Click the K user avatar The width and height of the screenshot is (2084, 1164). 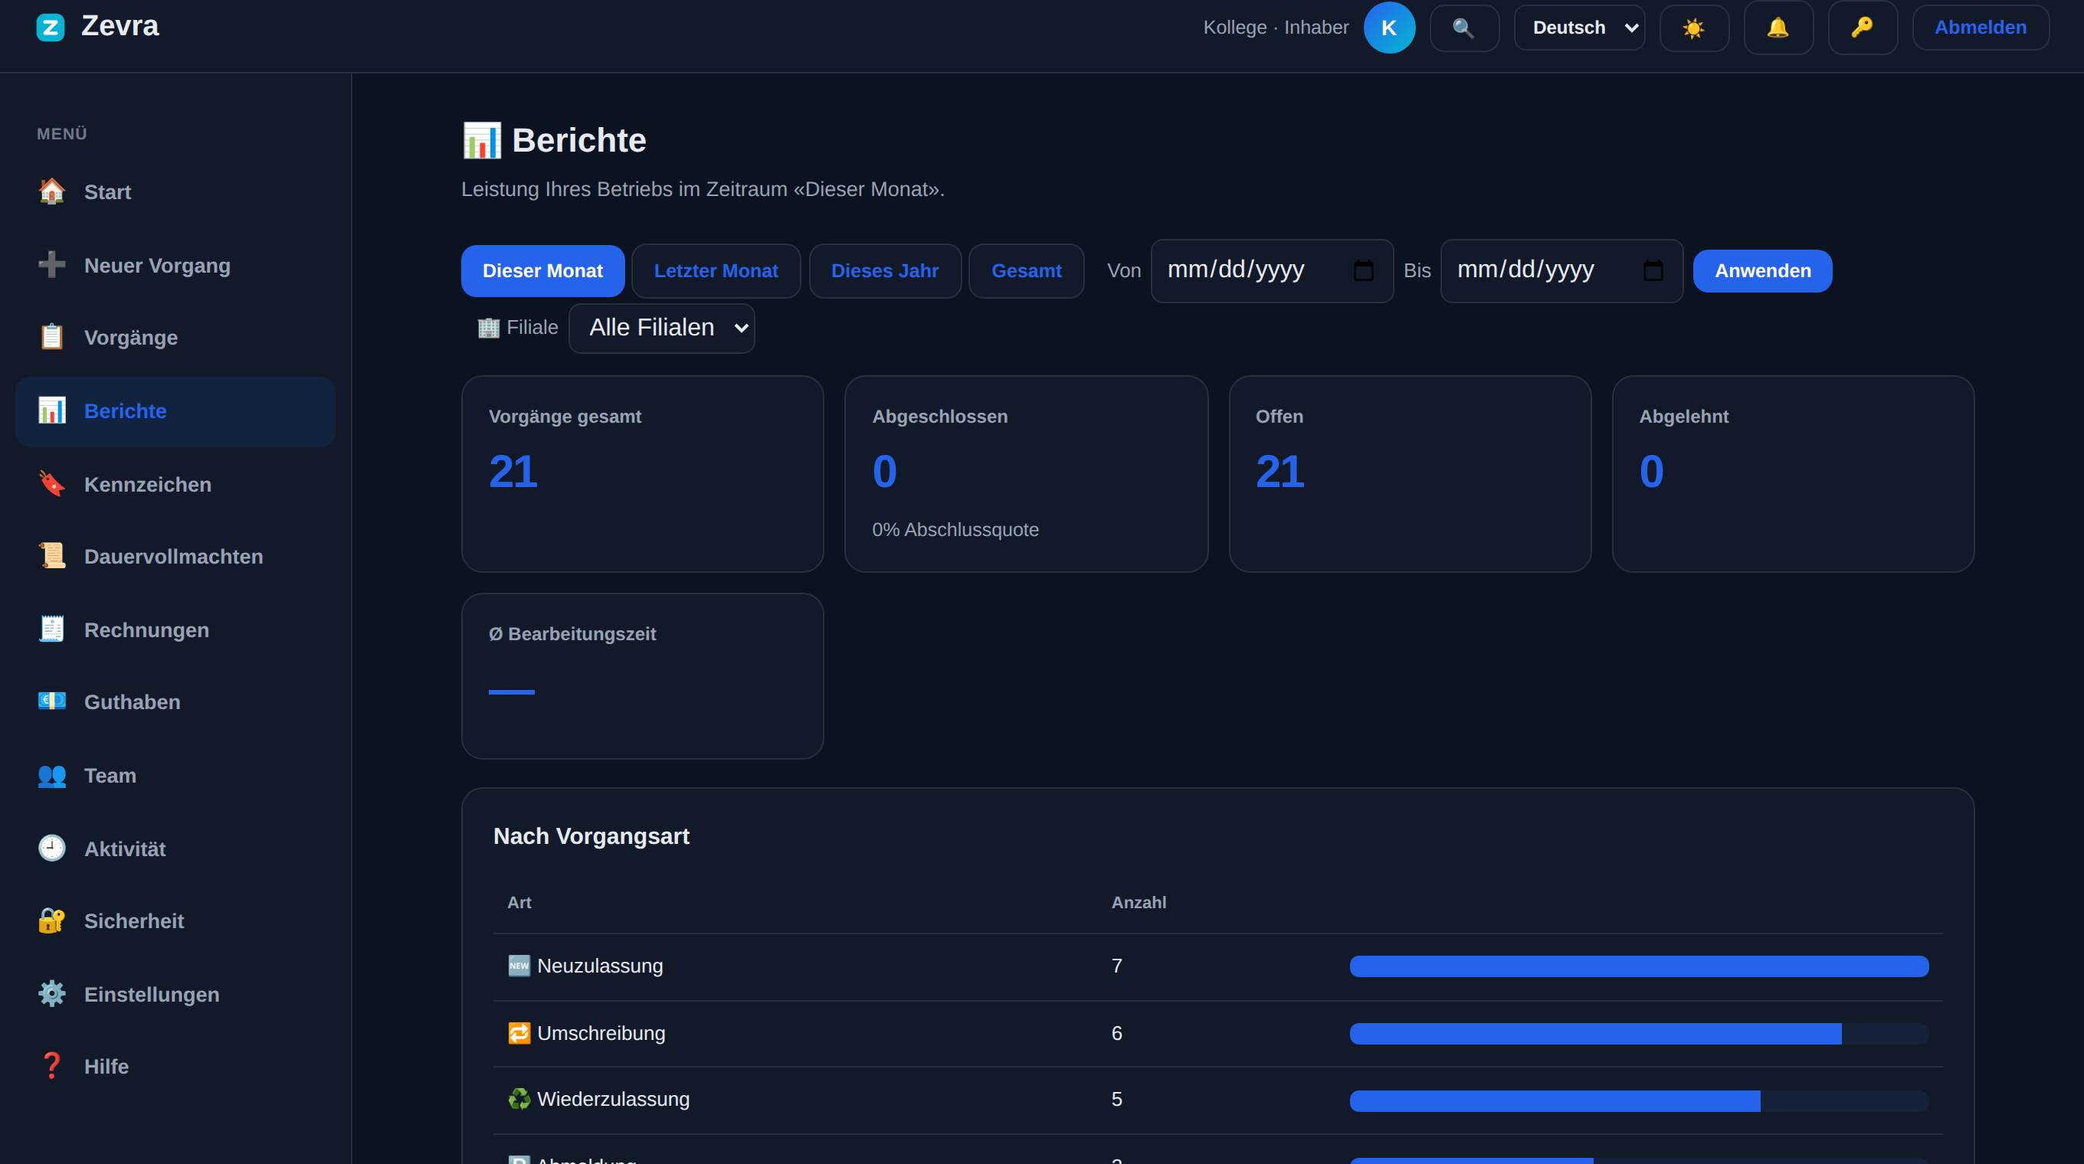tap(1388, 28)
